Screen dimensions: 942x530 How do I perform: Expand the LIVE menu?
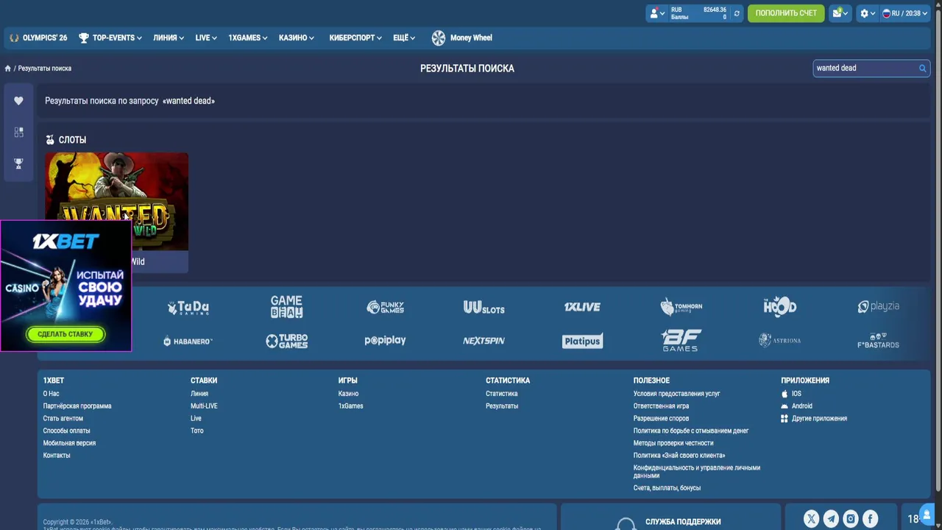click(x=206, y=38)
